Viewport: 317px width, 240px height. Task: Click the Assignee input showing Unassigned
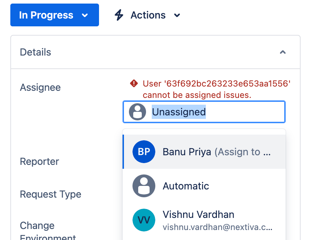[x=214, y=112]
